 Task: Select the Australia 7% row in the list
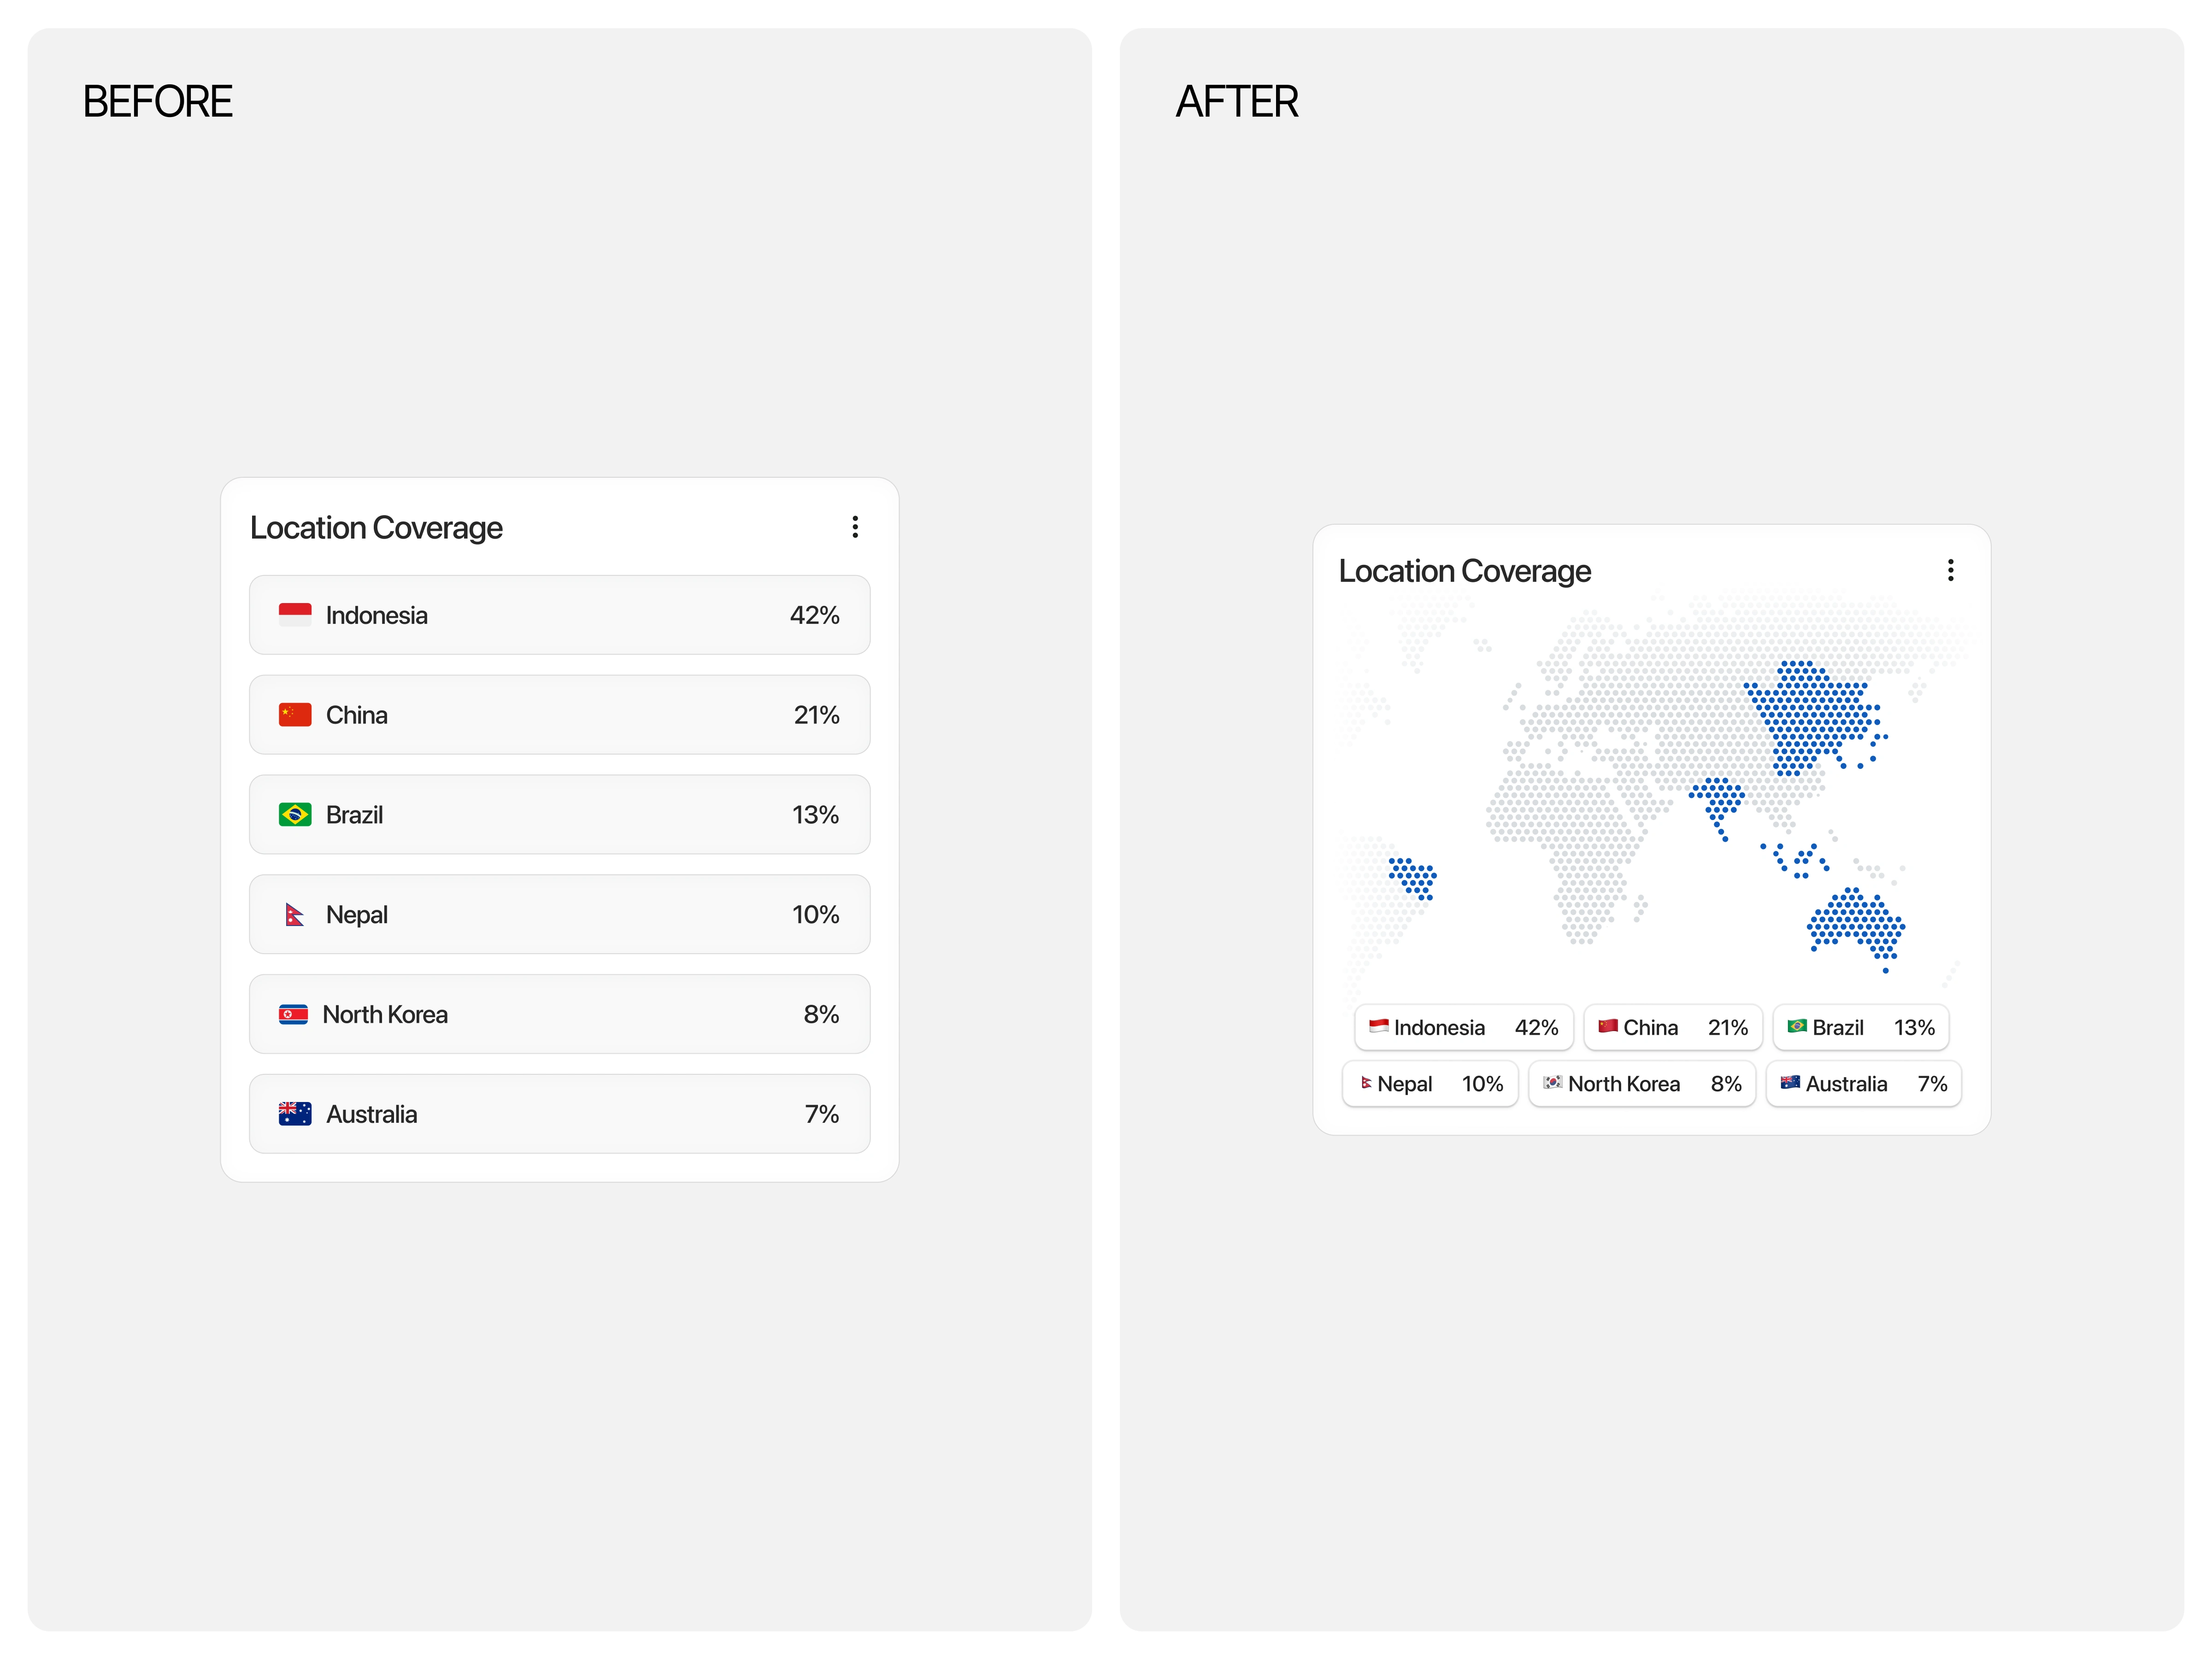click(560, 1114)
